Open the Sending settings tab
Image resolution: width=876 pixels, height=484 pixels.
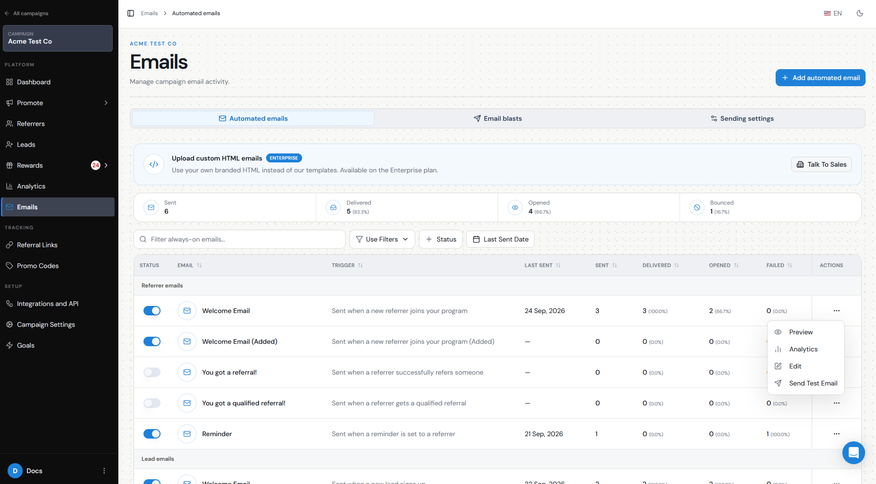[742, 118]
